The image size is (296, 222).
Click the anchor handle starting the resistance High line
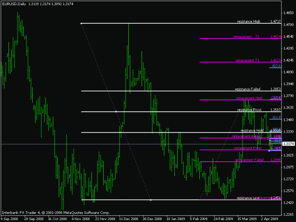81,24
